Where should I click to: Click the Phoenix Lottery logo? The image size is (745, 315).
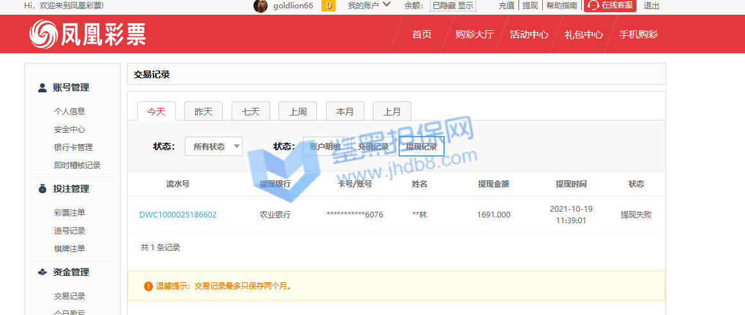pyautogui.click(x=88, y=33)
